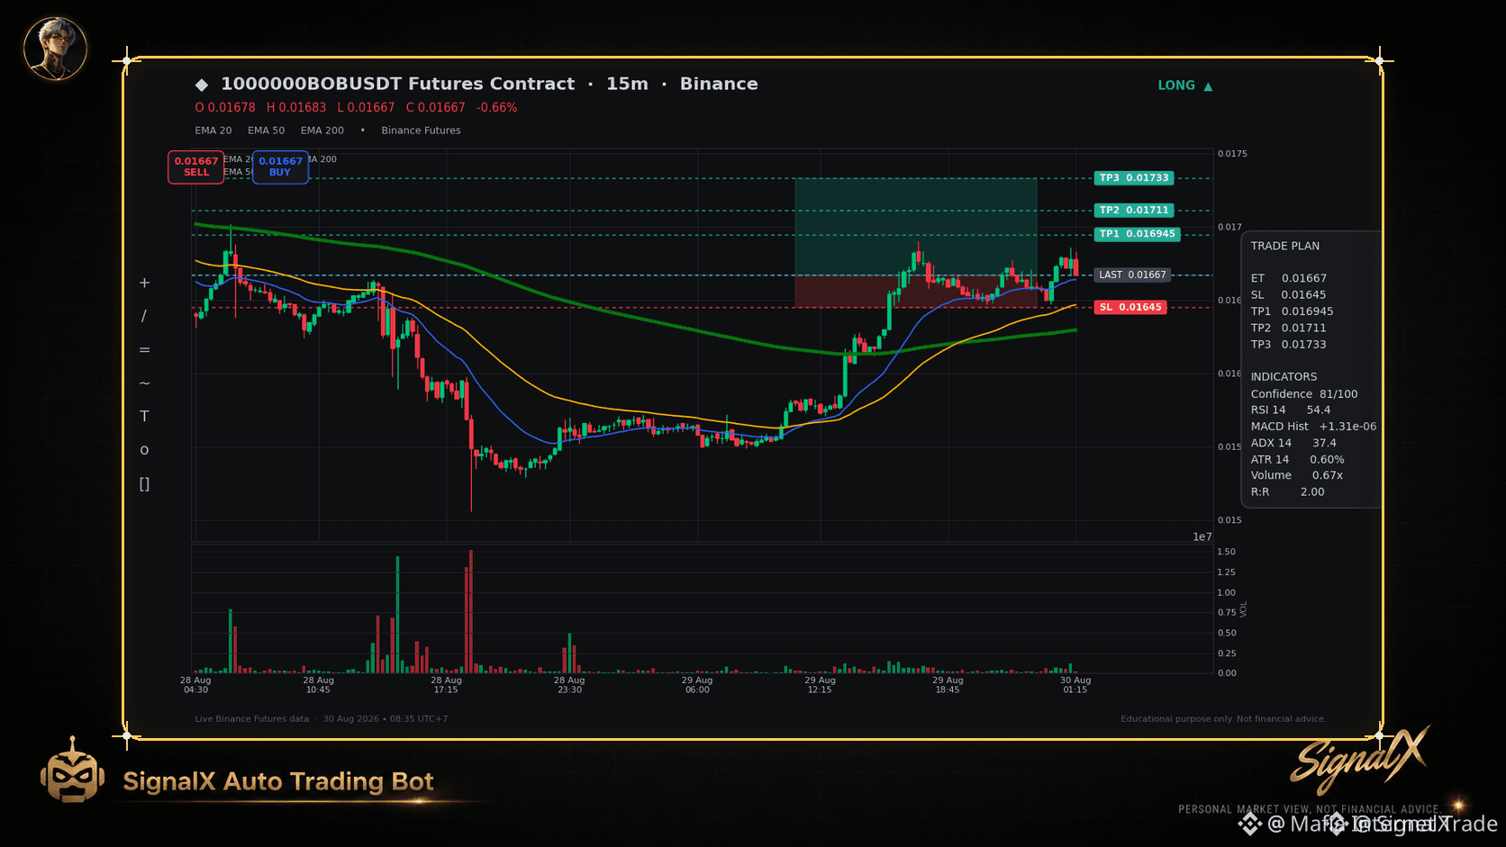Click the EMA 50 legend label
Image resolution: width=1506 pixels, height=847 pixels.
(266, 131)
